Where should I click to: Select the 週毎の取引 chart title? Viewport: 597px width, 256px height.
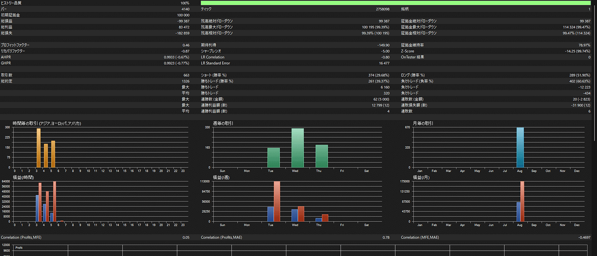pyautogui.click(x=223, y=123)
